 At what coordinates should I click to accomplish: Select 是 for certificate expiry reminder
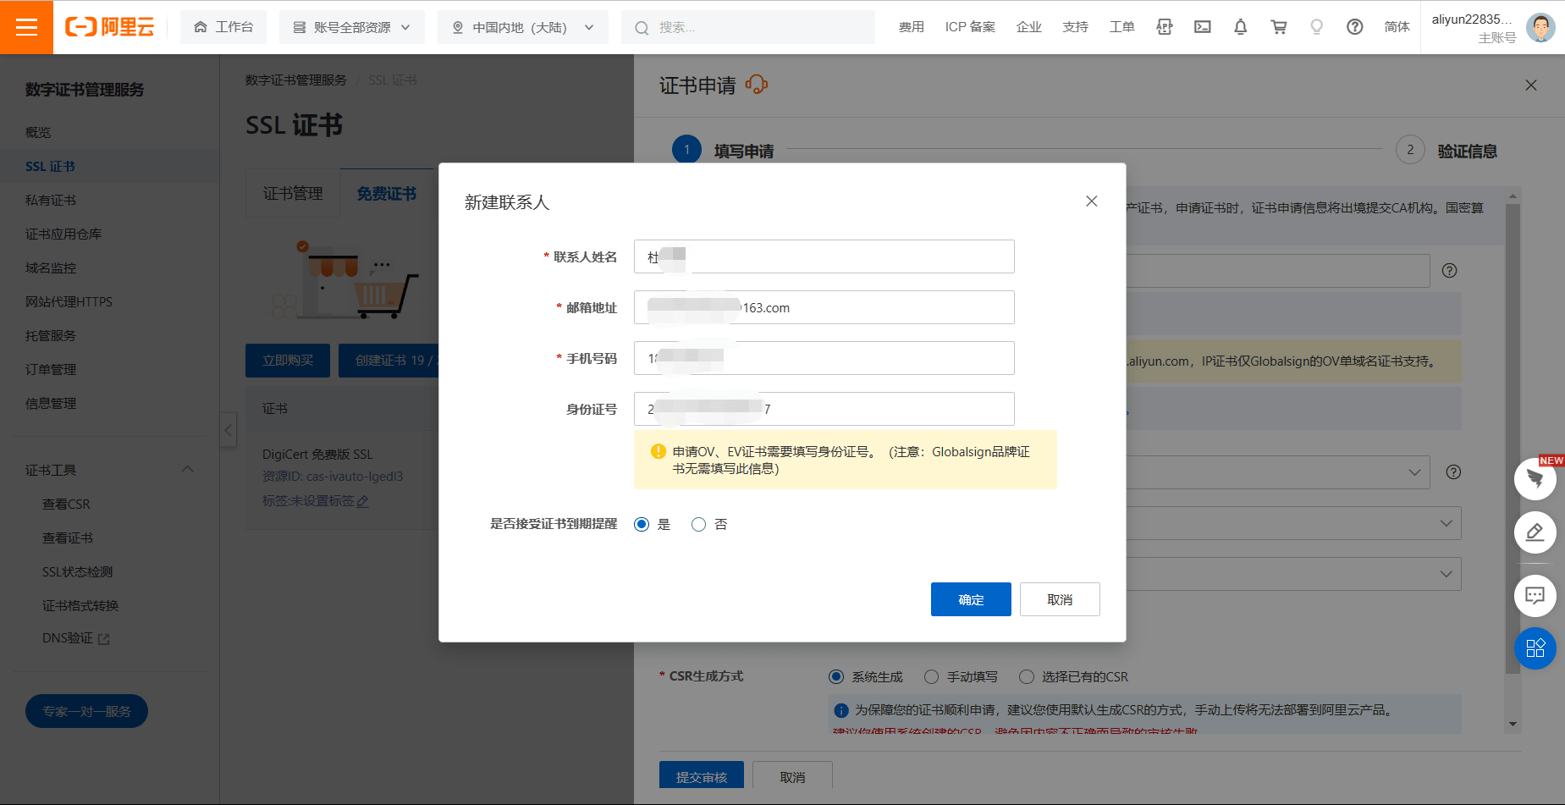coord(642,525)
